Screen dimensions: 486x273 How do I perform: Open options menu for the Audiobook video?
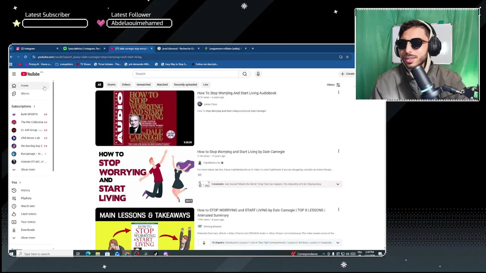pos(338,93)
